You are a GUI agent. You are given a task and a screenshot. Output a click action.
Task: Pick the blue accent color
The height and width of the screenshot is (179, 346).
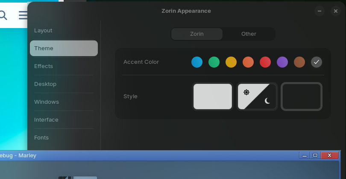tap(197, 62)
